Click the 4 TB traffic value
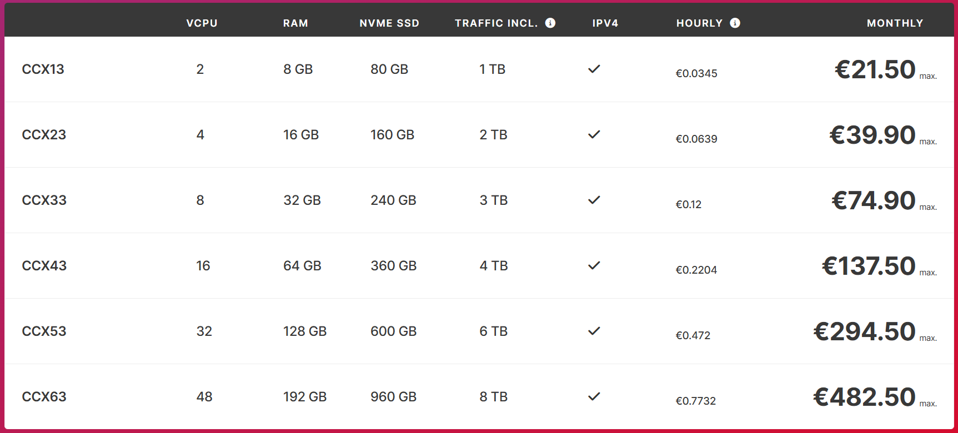 click(494, 266)
